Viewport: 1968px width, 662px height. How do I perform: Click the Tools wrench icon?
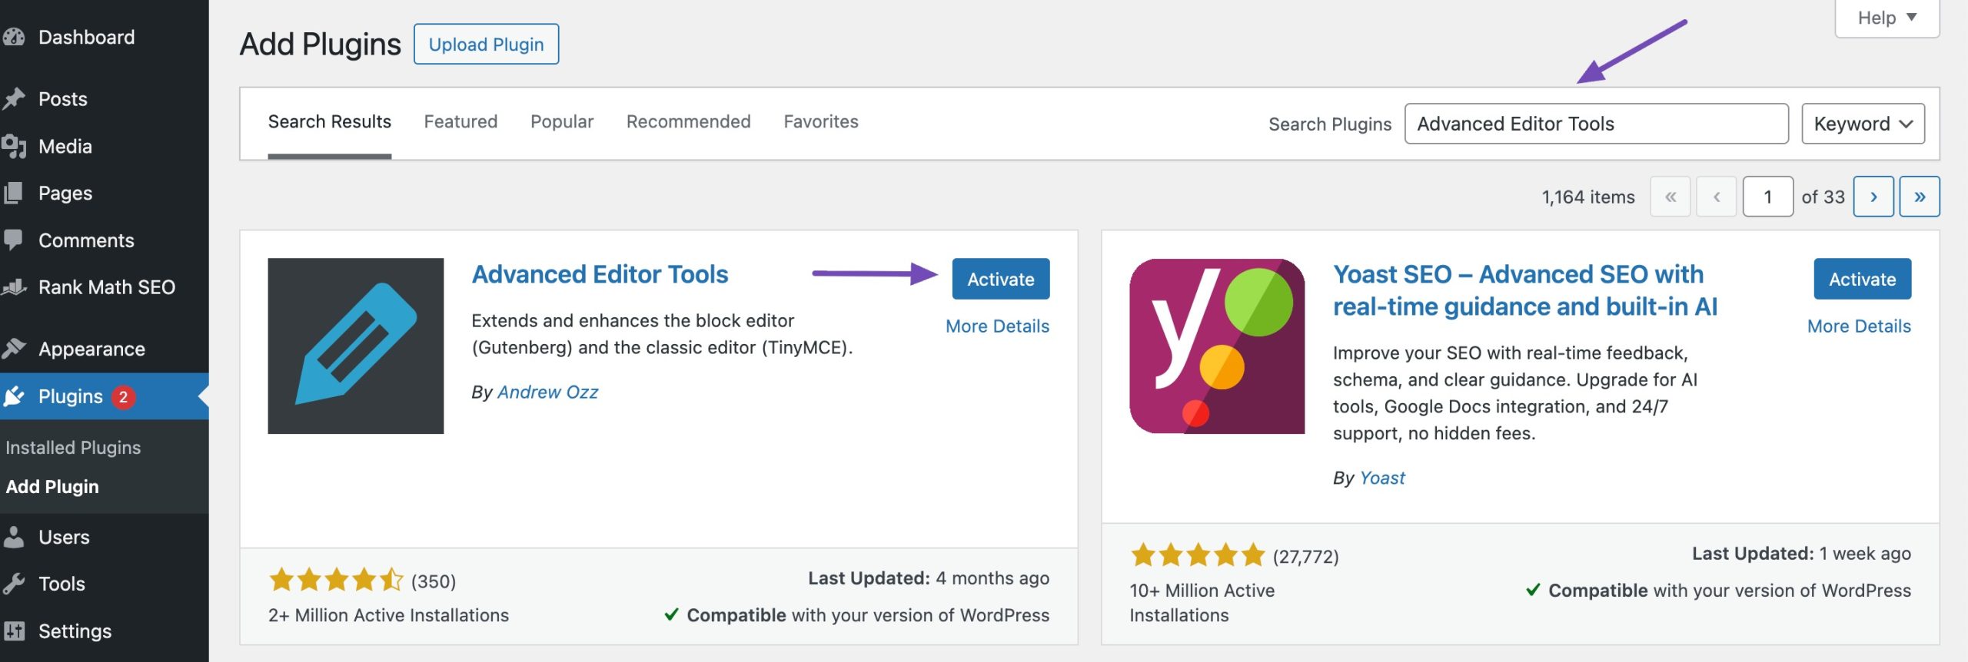pos(14,584)
